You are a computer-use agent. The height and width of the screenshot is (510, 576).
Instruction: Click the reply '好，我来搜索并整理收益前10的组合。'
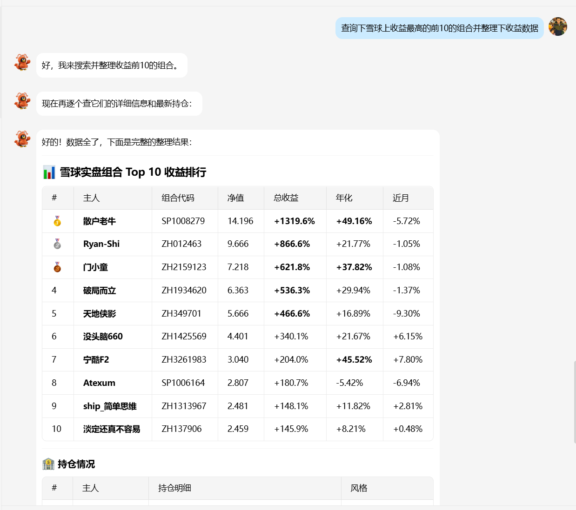click(x=112, y=66)
